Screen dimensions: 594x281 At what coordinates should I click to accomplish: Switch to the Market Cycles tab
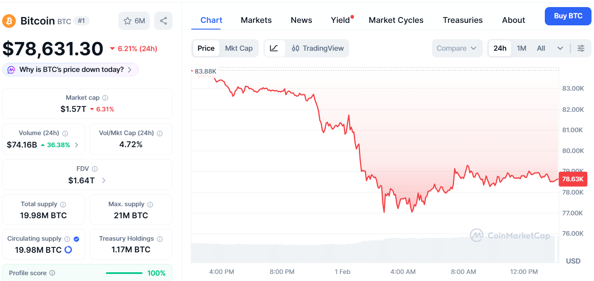tap(396, 20)
